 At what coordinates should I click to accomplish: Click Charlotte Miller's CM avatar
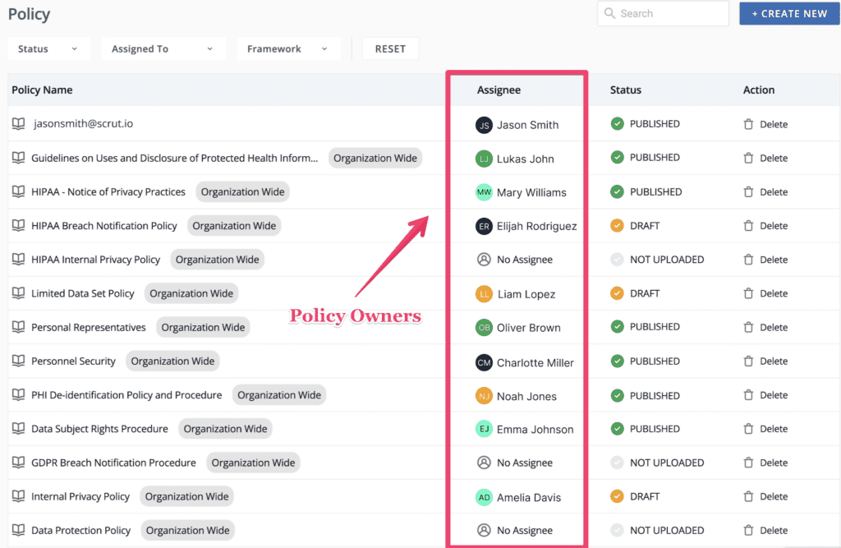point(484,362)
